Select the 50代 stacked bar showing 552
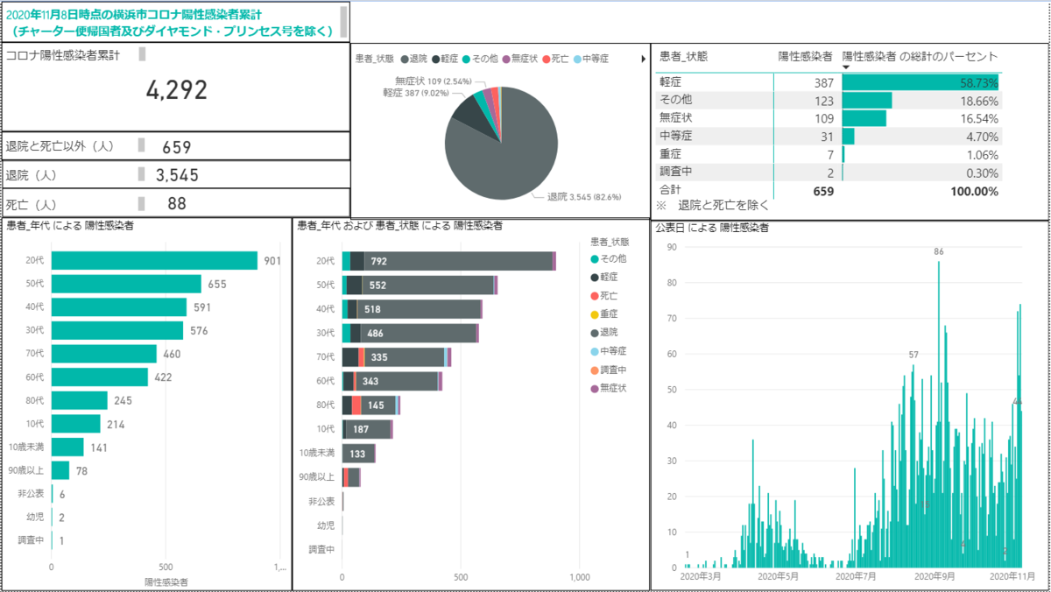The width and height of the screenshot is (1051, 592). point(420,285)
